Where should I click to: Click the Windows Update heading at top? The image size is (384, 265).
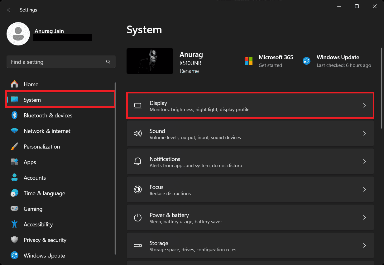point(338,57)
